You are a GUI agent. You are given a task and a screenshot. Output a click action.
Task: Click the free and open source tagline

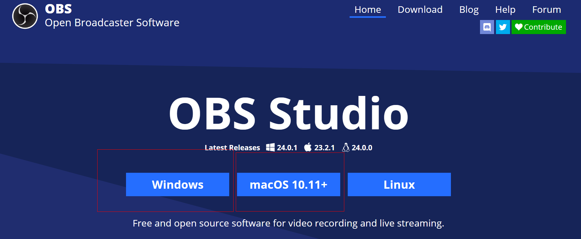click(288, 223)
